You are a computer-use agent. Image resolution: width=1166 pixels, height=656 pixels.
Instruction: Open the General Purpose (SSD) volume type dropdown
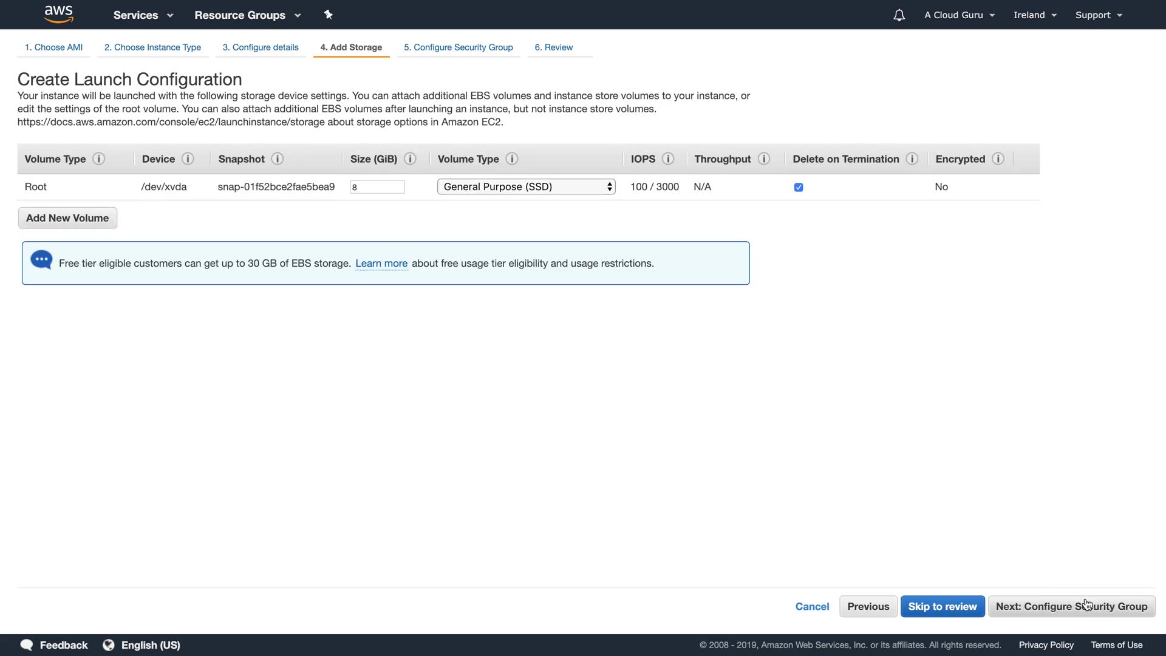click(526, 186)
